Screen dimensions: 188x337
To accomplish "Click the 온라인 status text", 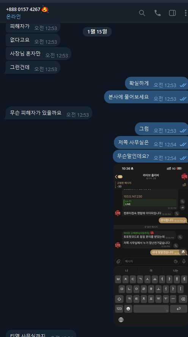I will coord(14,16).
